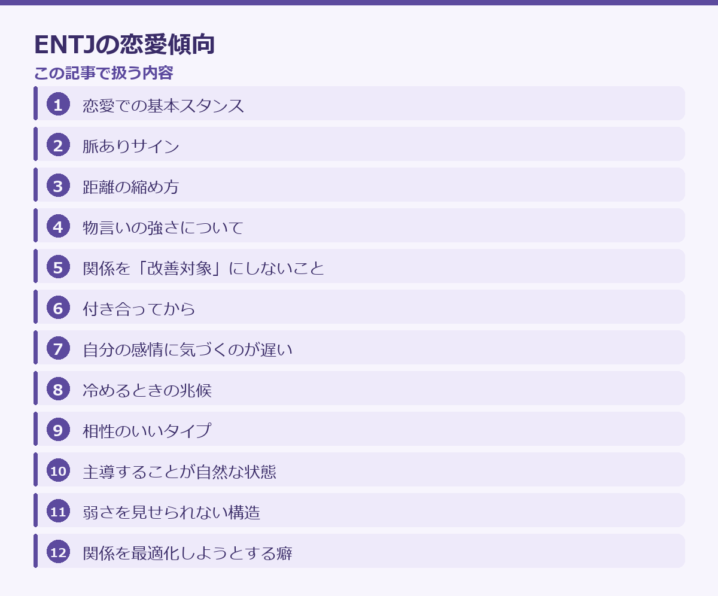Click the number 7 badge
Screen dimensions: 718x596
click(58, 349)
